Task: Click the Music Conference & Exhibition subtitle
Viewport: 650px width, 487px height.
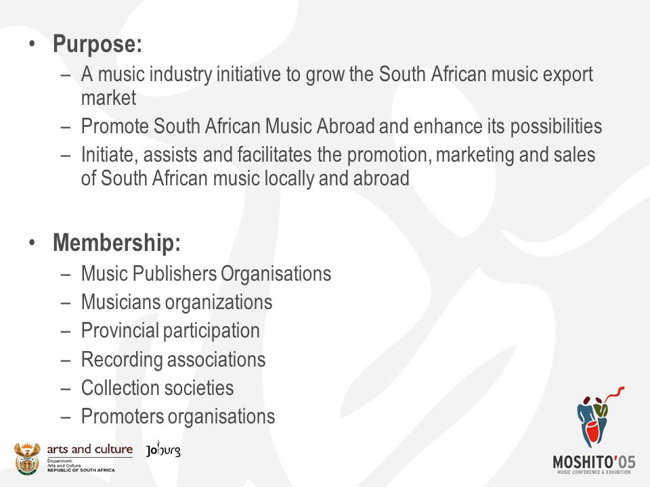Action: point(594,472)
